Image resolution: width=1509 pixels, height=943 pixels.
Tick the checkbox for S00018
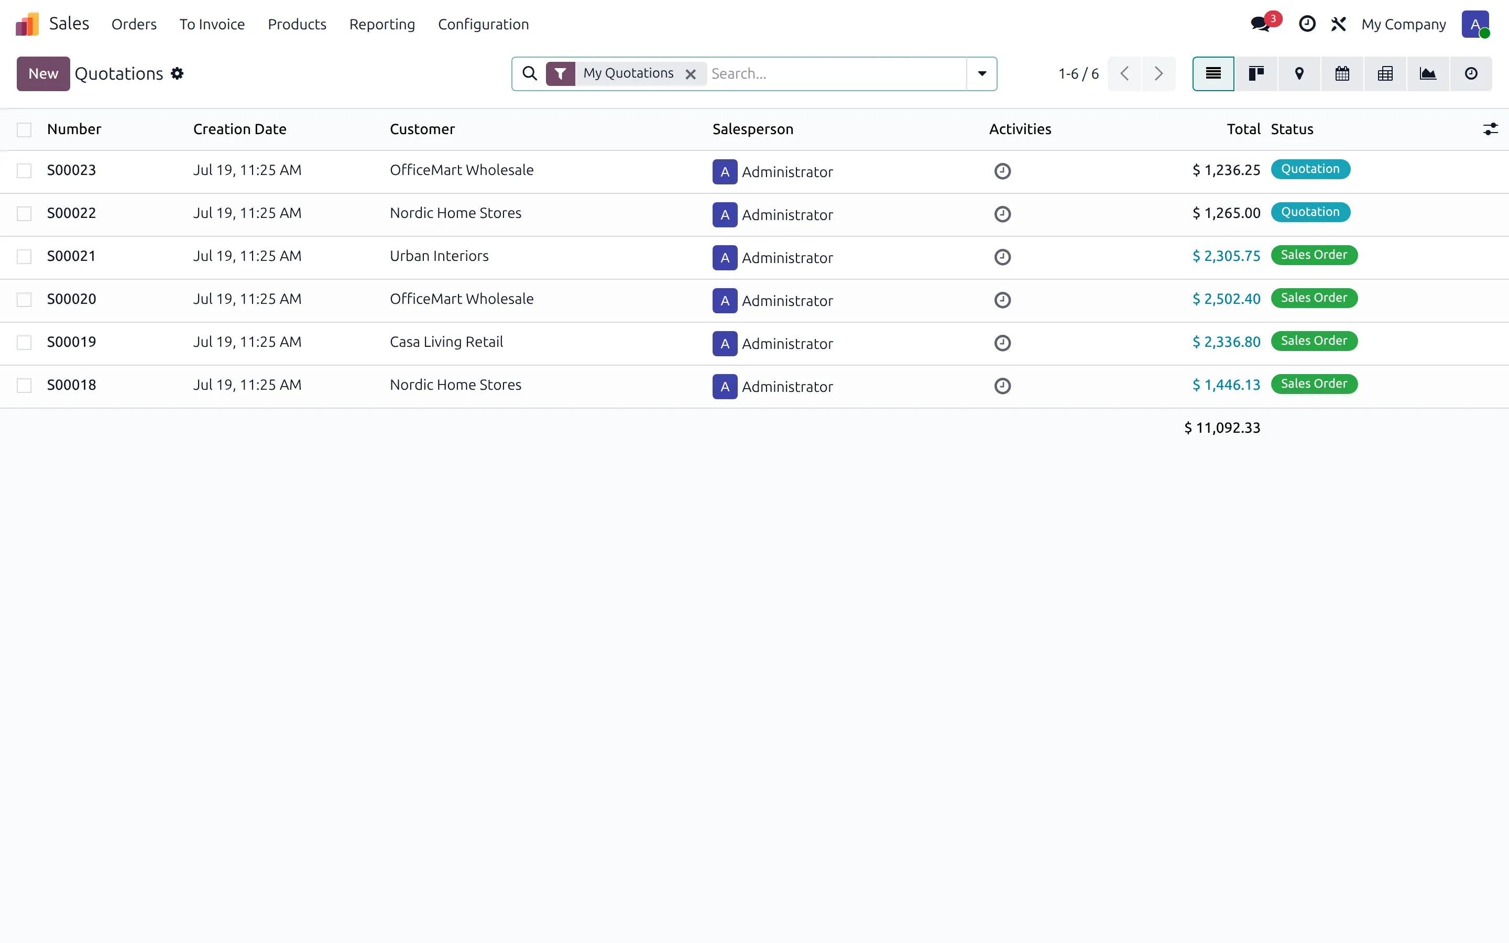point(24,386)
